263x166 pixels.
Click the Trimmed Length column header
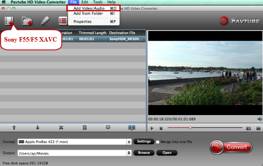(x=92, y=33)
